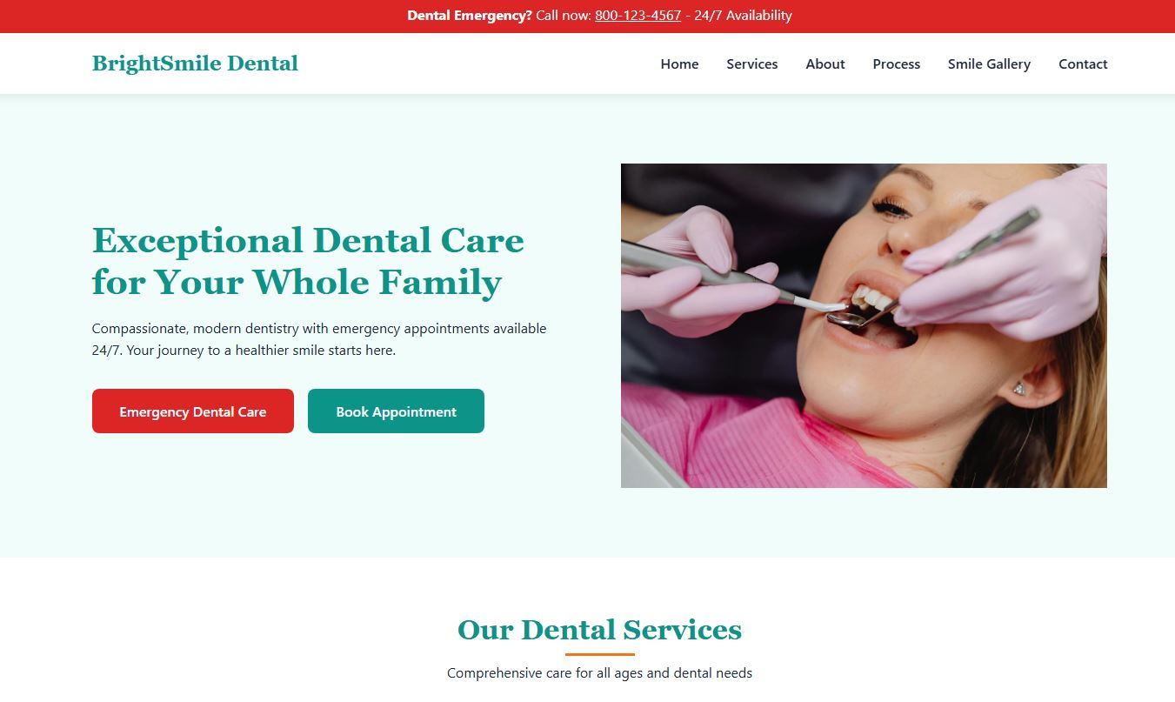This screenshot has height=702, width=1175.
Task: Click the "24/7 Availability" text in the red banner
Action: (743, 16)
